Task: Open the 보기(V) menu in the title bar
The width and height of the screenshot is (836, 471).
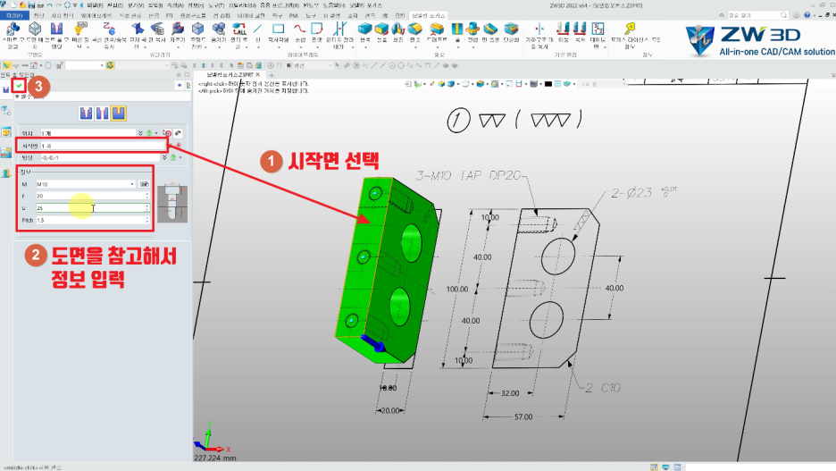Action: coord(136,5)
